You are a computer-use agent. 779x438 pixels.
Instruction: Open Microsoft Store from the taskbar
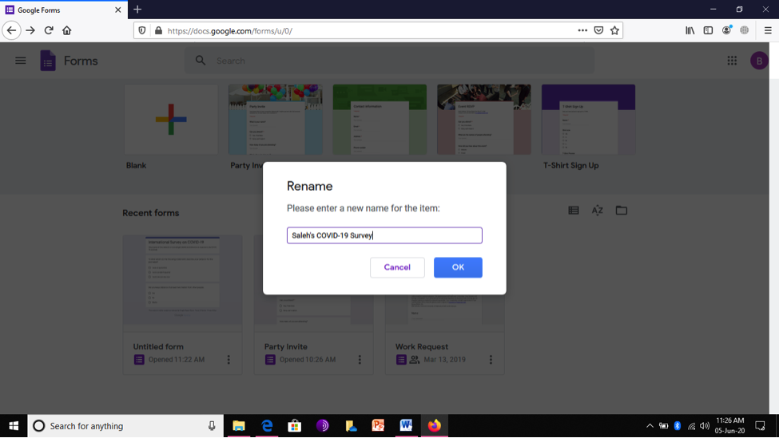point(295,426)
